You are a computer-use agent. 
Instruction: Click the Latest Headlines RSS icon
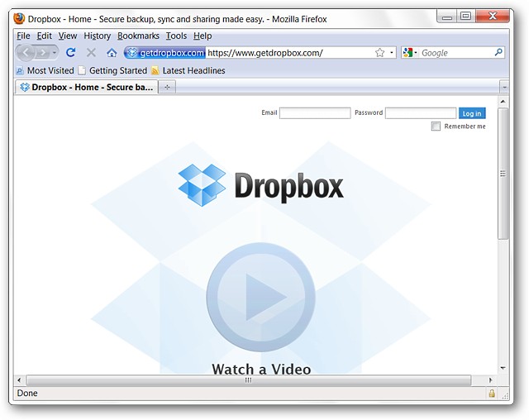[x=155, y=71]
